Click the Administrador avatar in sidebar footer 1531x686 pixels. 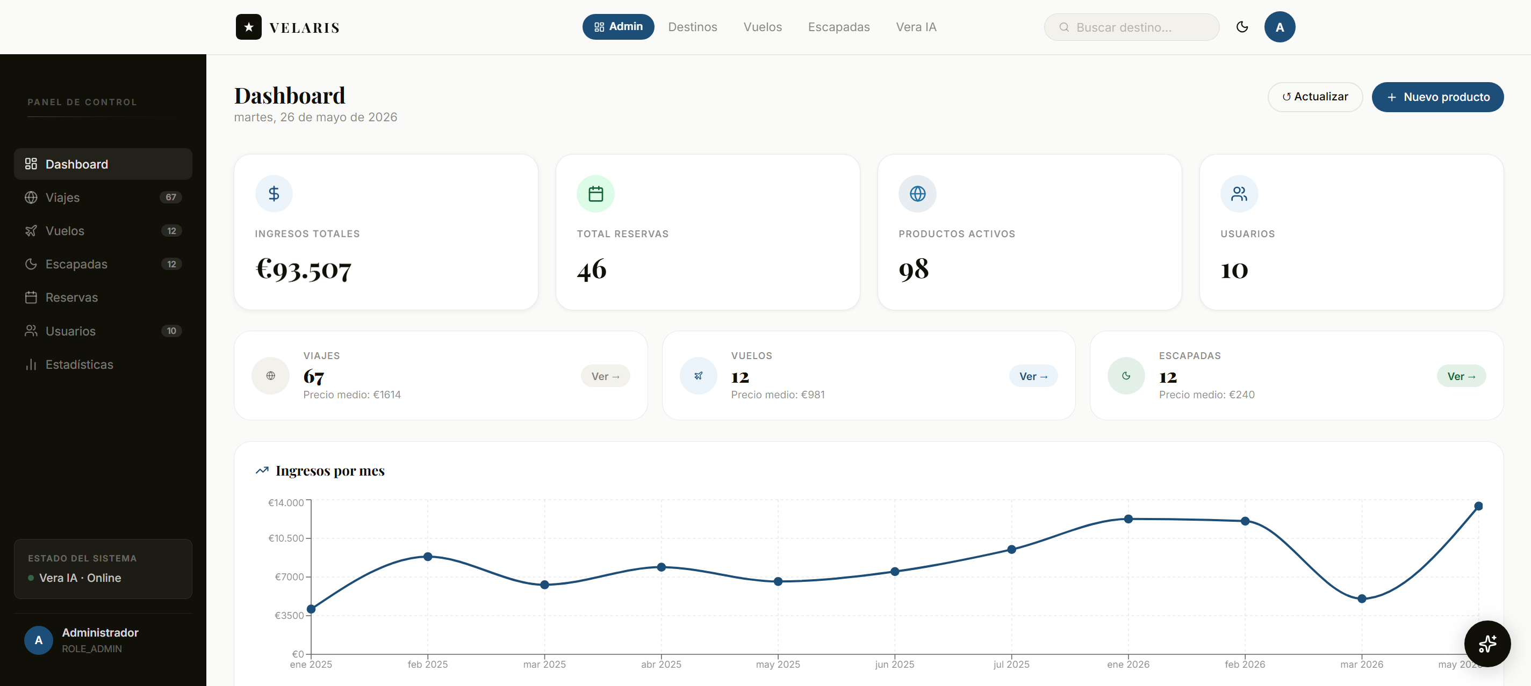click(x=39, y=640)
